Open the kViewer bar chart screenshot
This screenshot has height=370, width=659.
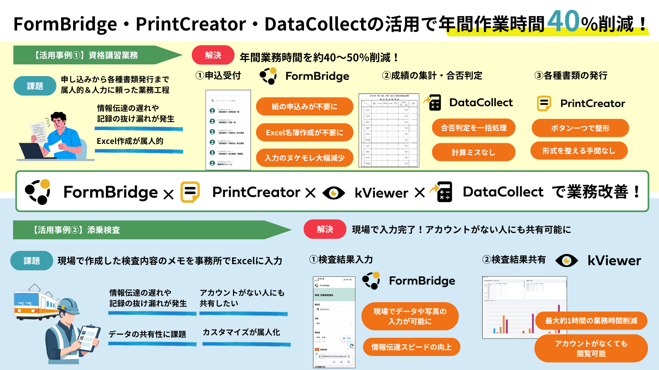(x=524, y=307)
